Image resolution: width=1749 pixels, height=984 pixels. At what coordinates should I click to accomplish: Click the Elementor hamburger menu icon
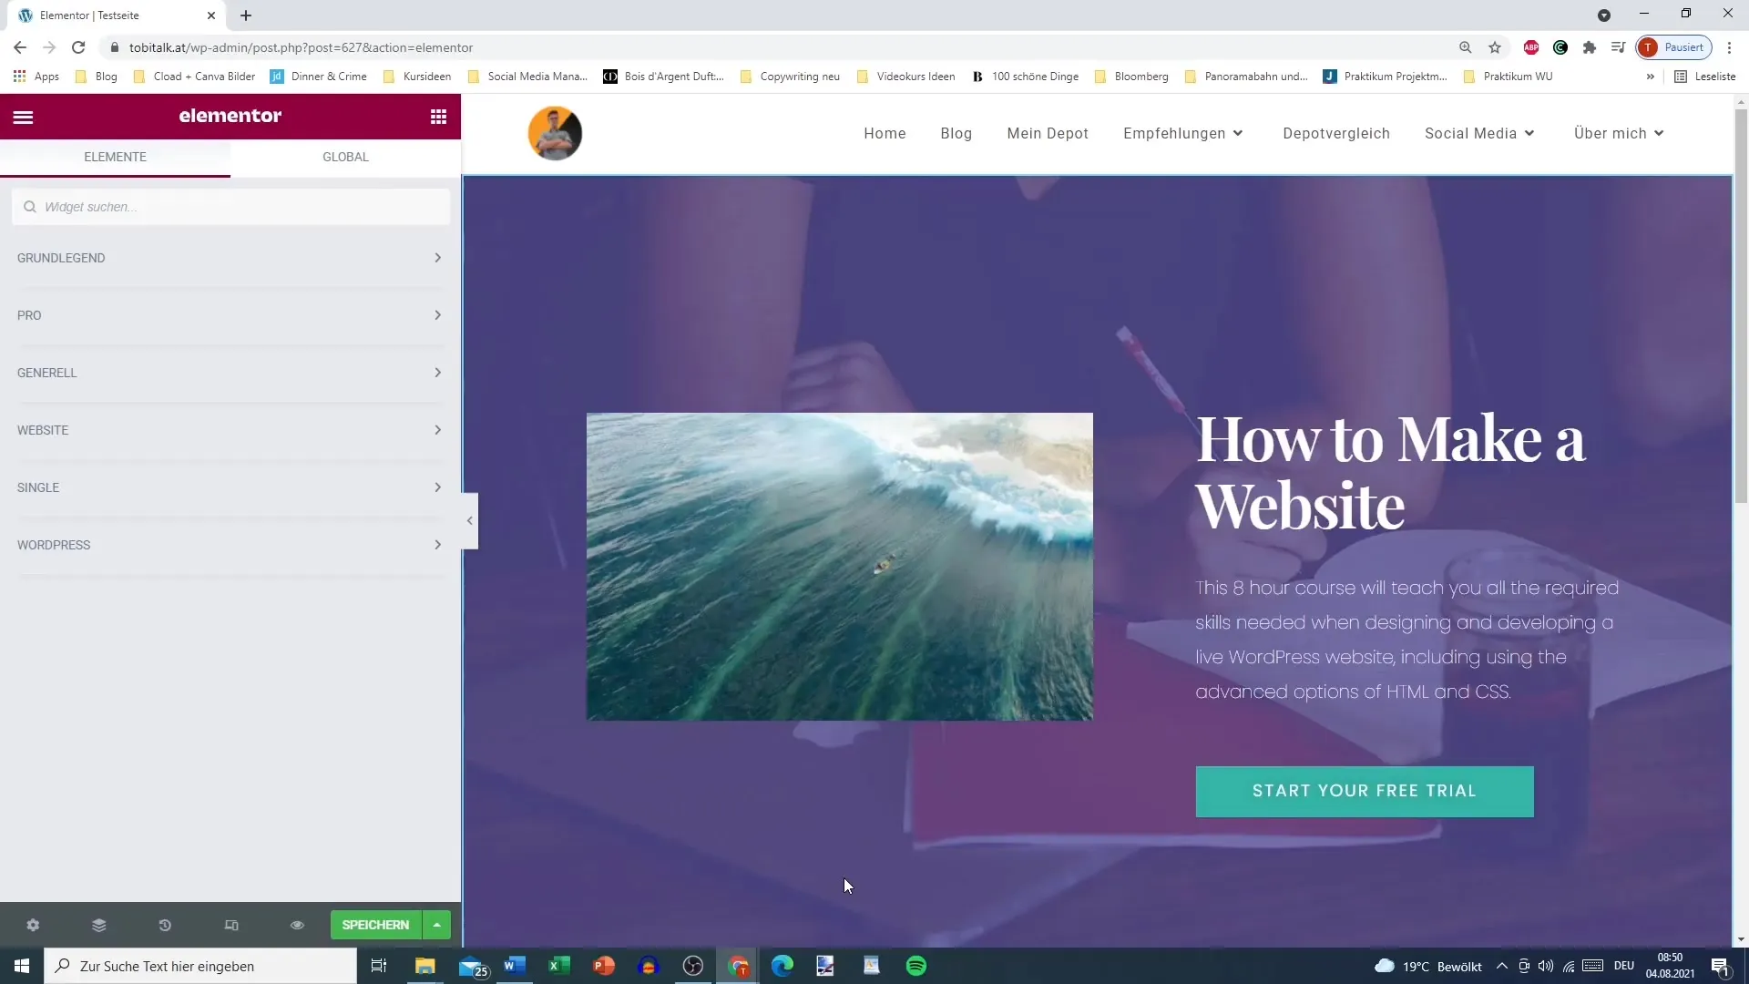(22, 117)
